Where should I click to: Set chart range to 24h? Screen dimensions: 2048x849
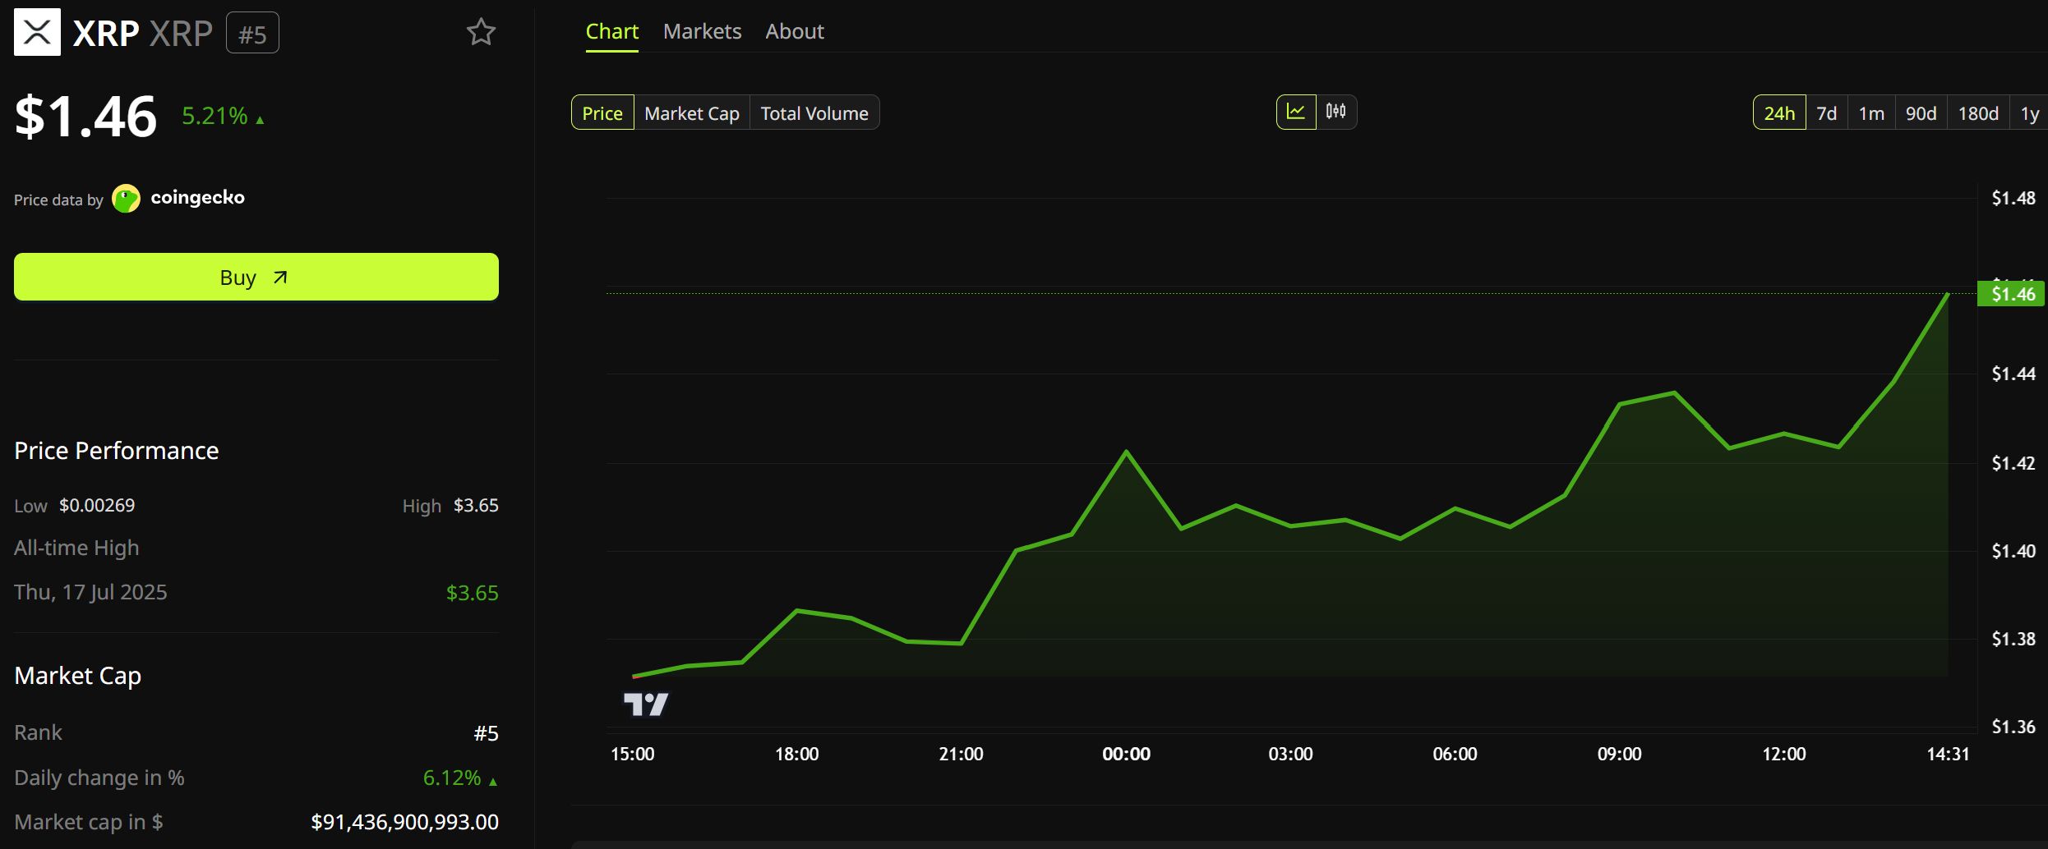[1779, 112]
